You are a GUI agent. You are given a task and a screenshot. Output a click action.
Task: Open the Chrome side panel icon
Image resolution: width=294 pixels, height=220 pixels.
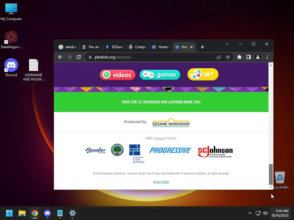tap(248, 57)
